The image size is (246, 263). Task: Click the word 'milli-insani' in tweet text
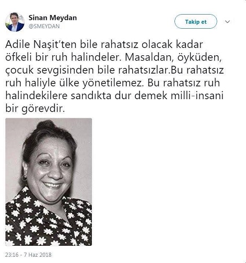point(197,95)
